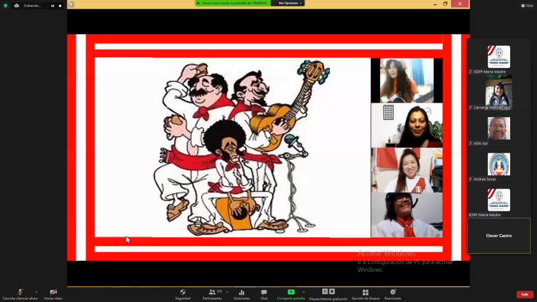
Task: Expand audio options arrow beside mute
Action: [36, 292]
